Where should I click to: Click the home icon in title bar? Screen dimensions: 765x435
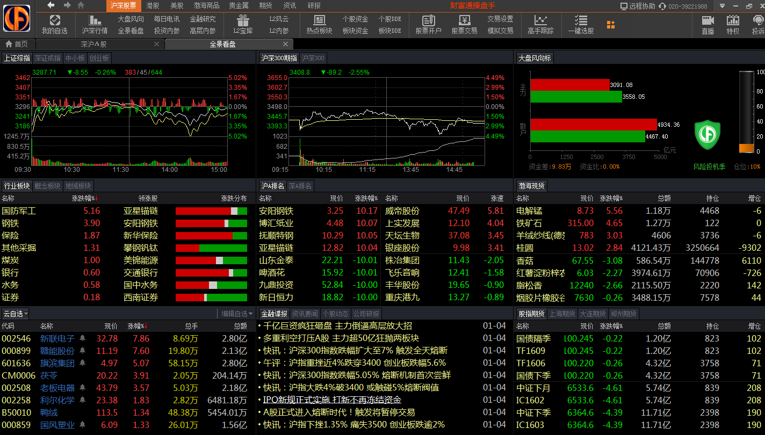coord(81,5)
